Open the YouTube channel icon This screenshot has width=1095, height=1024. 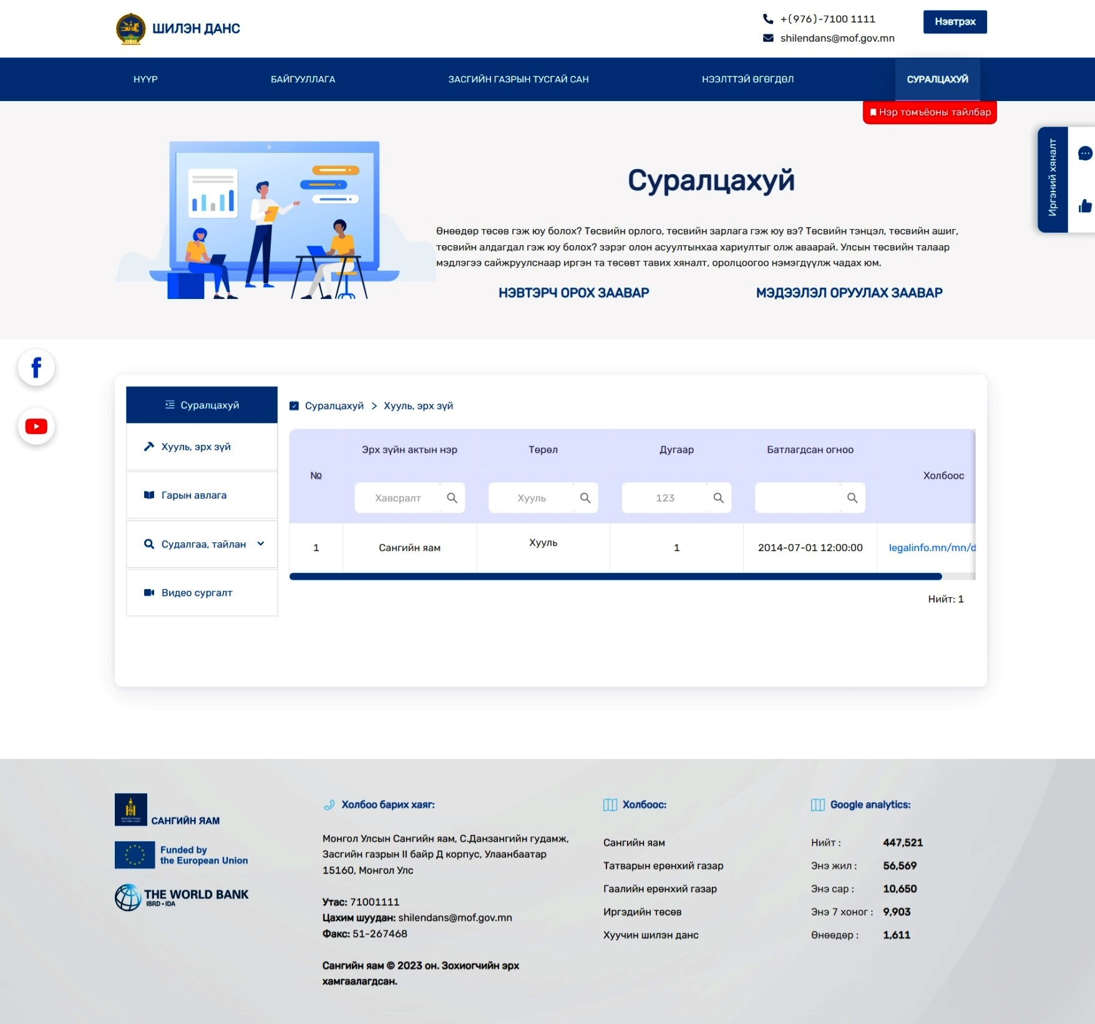pos(36,427)
